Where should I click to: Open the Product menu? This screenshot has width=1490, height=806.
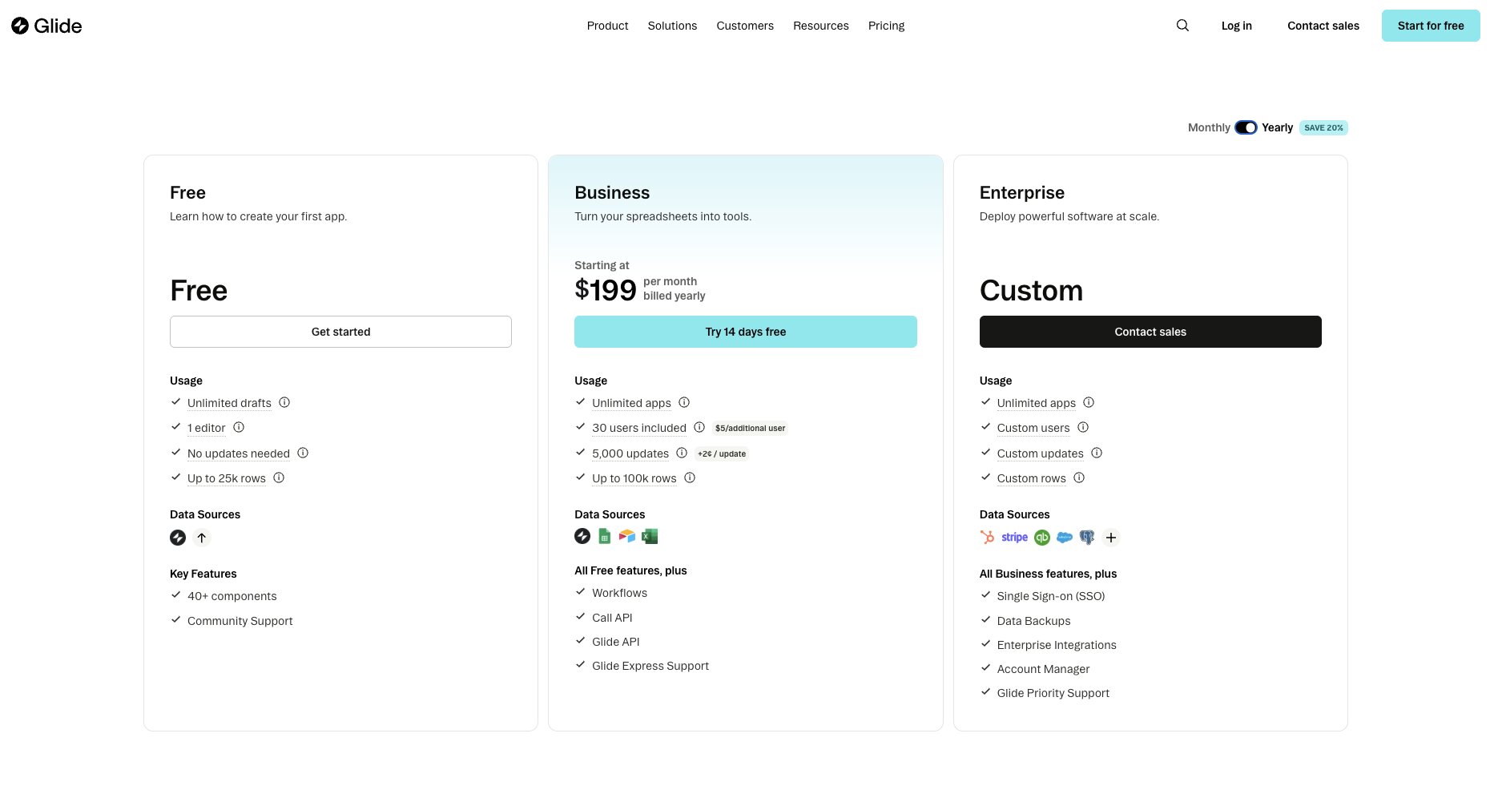tap(607, 26)
